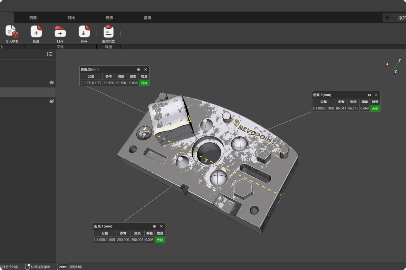Image resolution: width=406 pixels, height=270 pixels.
Task: Toggle visibility of 距离.2(mm) label
Action: click(x=138, y=69)
